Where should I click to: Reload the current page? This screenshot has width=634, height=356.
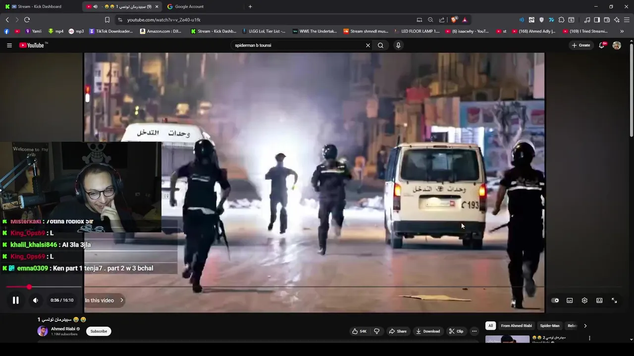point(27,20)
